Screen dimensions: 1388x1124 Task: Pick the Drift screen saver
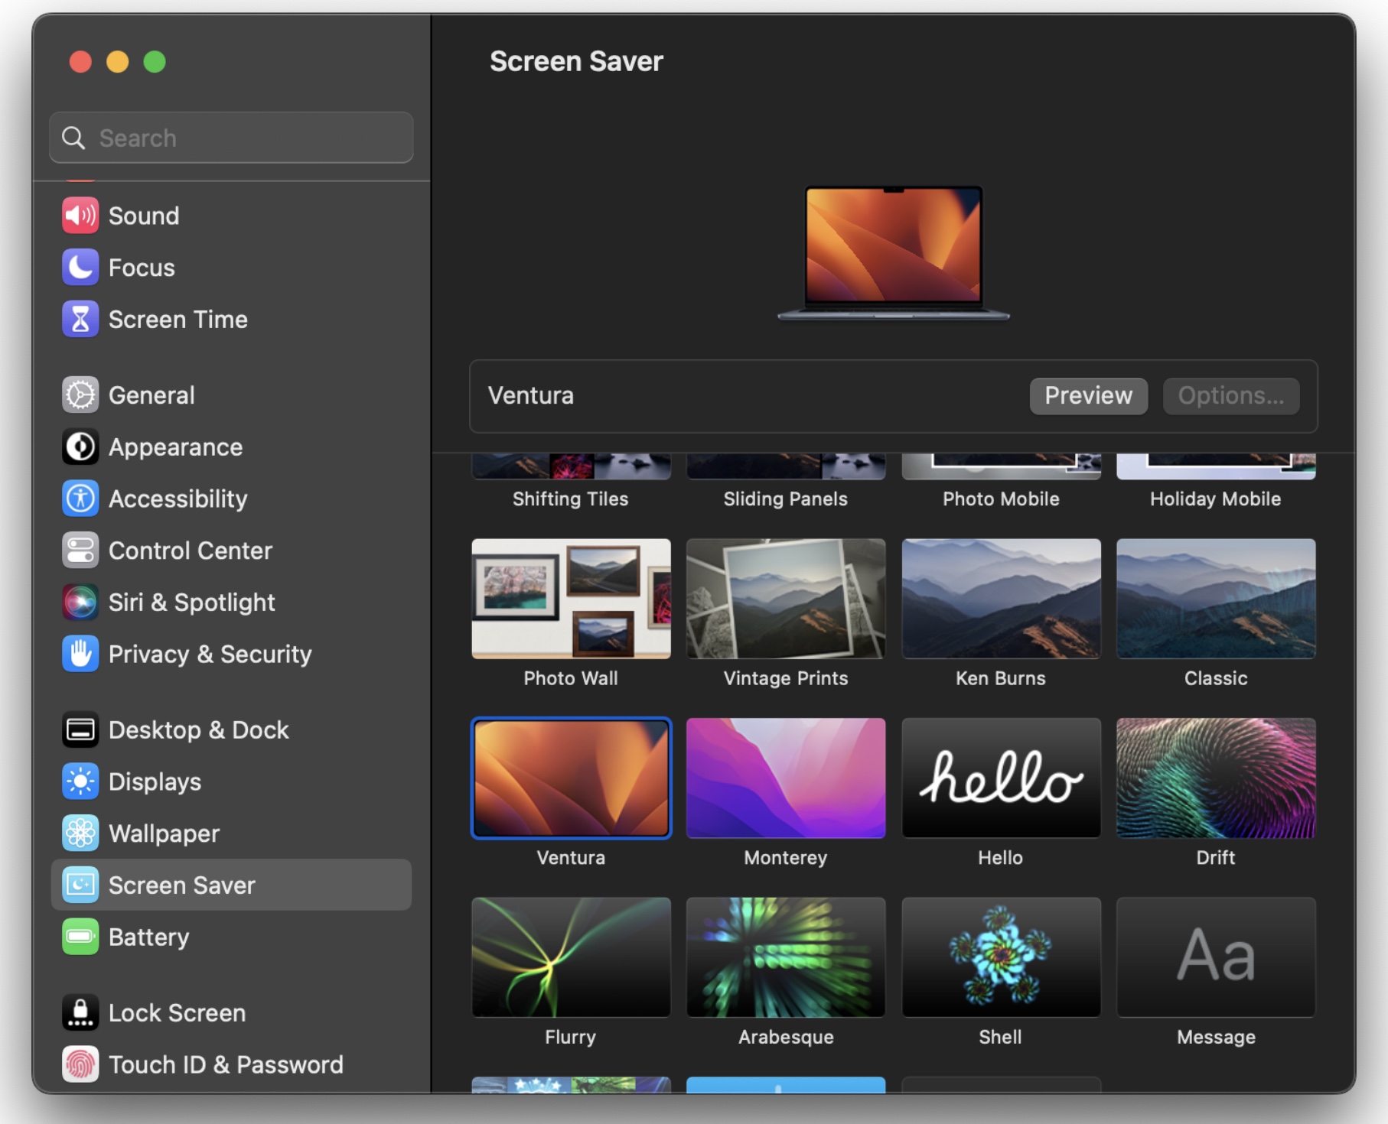(1216, 778)
